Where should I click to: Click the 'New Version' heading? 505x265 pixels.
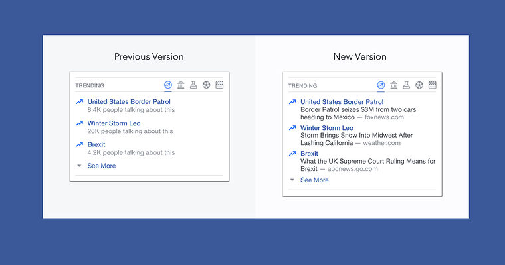coord(359,56)
